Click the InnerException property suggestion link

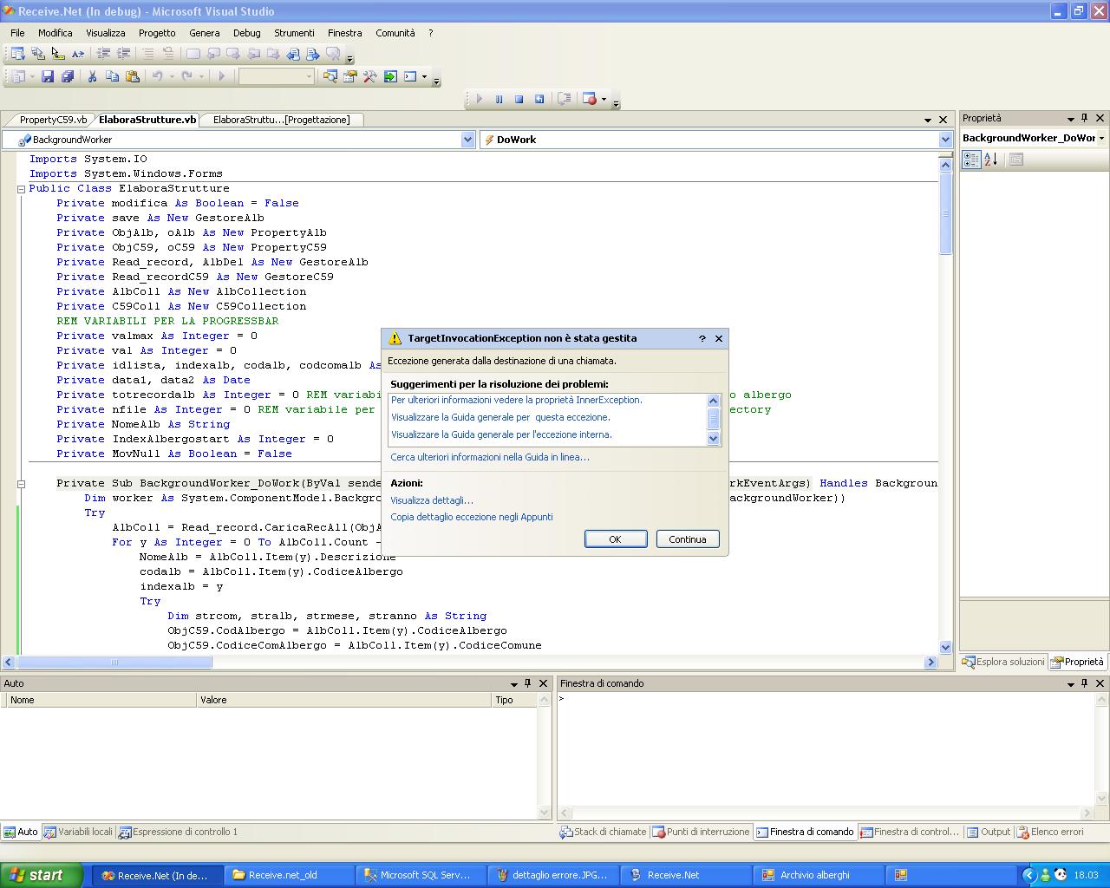tap(517, 400)
